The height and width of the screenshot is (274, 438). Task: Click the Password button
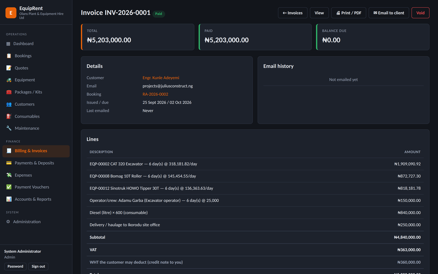(15, 266)
